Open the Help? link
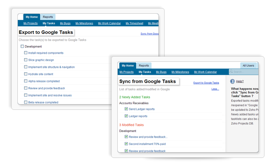275x166 pixels. click(240, 81)
